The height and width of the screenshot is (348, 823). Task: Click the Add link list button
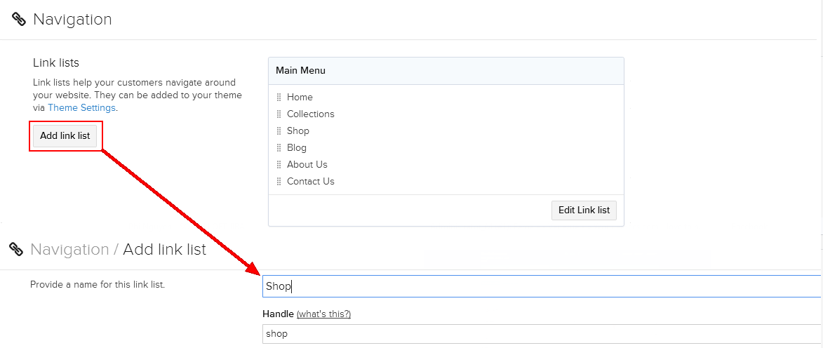(x=65, y=136)
